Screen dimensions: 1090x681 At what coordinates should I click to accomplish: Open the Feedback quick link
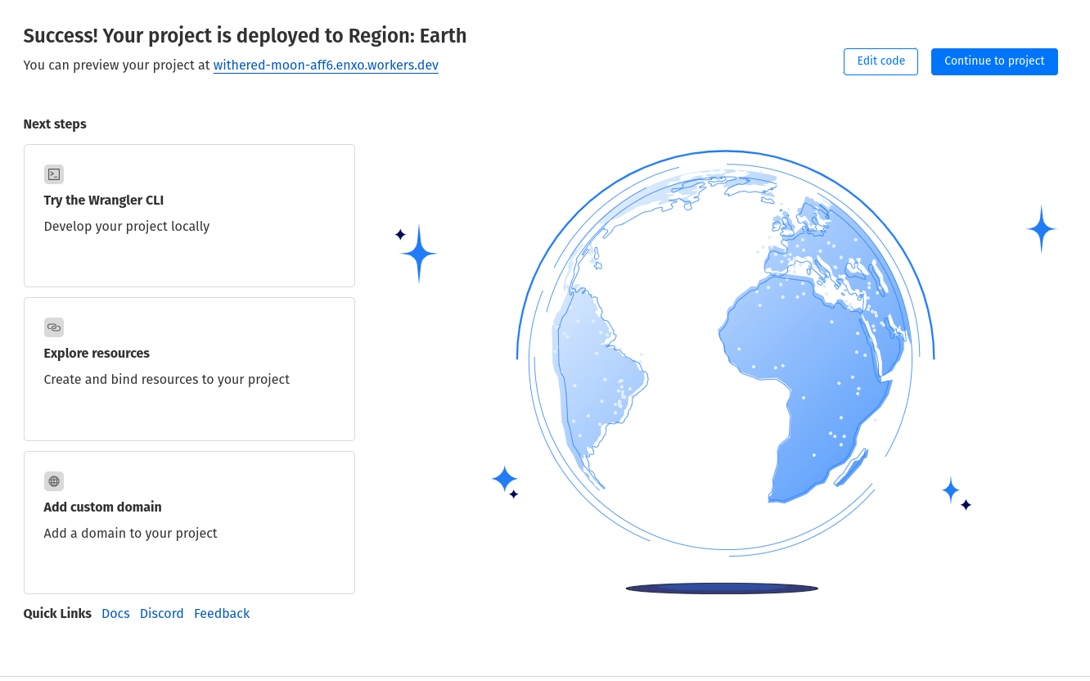tap(222, 613)
